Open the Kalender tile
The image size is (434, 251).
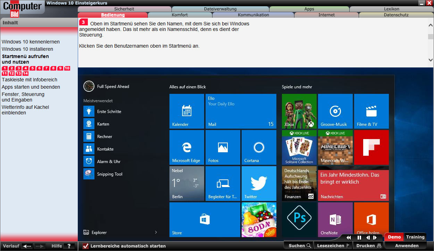[x=187, y=111]
